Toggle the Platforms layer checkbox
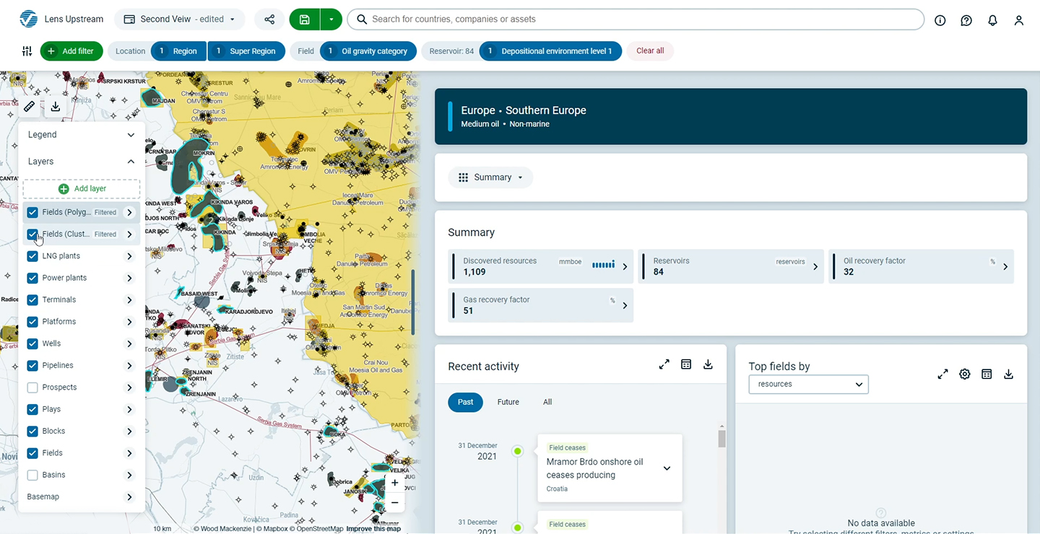The width and height of the screenshot is (1040, 534). [x=32, y=322]
